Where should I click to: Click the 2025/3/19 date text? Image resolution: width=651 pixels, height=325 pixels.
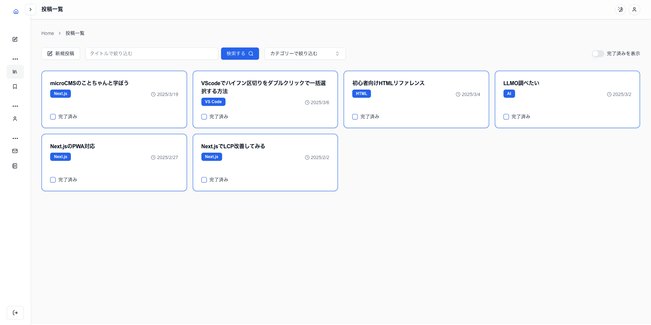[167, 94]
